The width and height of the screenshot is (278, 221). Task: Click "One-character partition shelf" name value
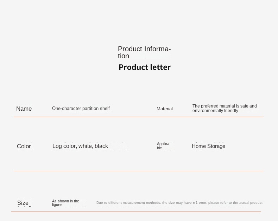click(x=81, y=109)
